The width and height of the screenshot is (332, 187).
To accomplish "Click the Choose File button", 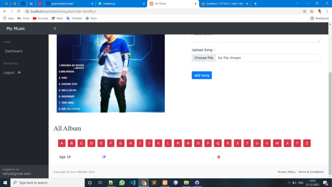I will coord(203,58).
